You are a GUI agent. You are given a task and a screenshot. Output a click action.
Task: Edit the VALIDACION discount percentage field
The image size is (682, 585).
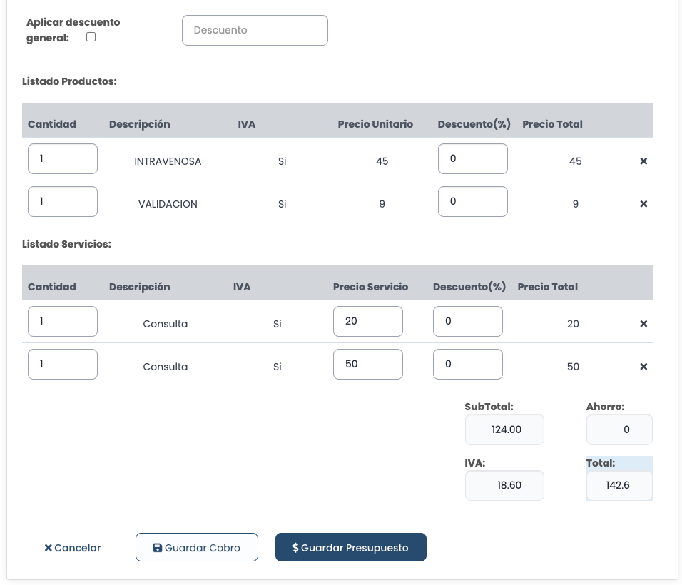pyautogui.click(x=473, y=201)
